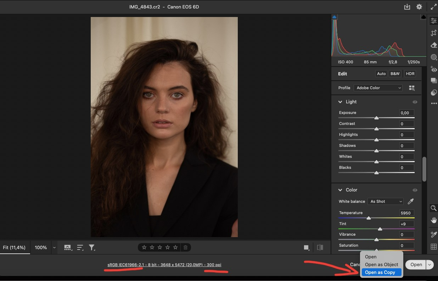
Task: Select the Hand tool
Action: (x=433, y=220)
